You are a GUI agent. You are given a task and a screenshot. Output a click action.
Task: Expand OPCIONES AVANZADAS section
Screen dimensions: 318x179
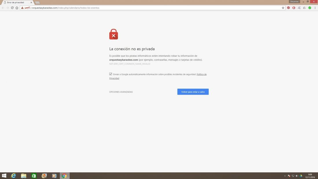point(121,92)
